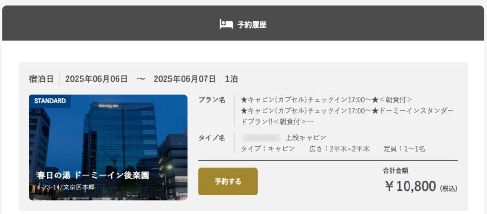Click the address 4-23-14/文京区本郷

(66, 187)
